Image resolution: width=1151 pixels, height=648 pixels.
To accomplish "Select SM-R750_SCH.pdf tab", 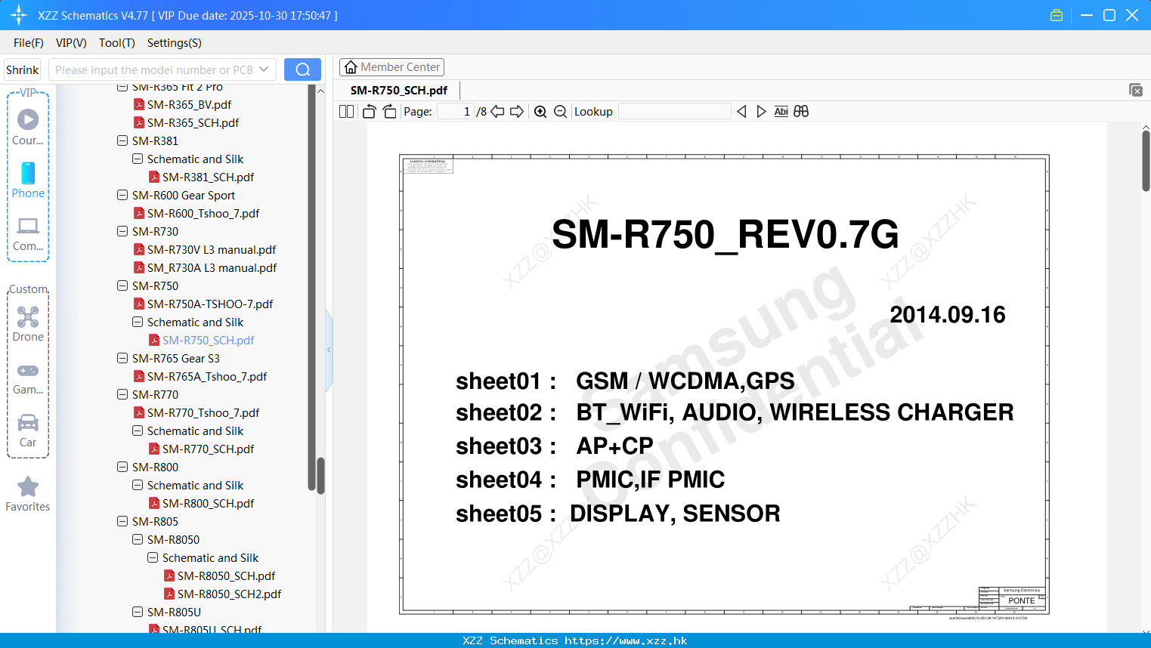I will click(399, 90).
